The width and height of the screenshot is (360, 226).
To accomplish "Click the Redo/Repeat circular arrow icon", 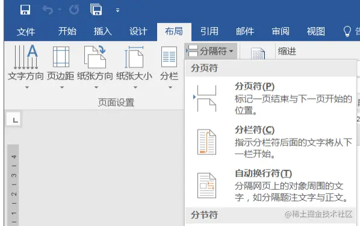I will click(x=74, y=10).
